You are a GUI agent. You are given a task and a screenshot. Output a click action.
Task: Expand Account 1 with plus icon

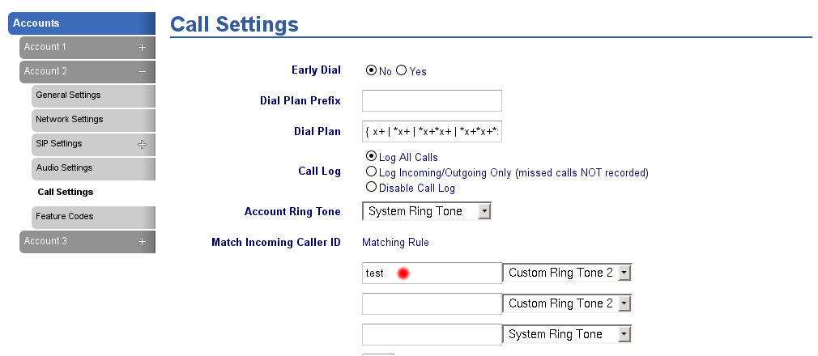coord(142,47)
